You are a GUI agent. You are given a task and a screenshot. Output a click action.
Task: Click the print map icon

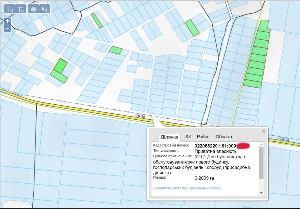coord(33,9)
